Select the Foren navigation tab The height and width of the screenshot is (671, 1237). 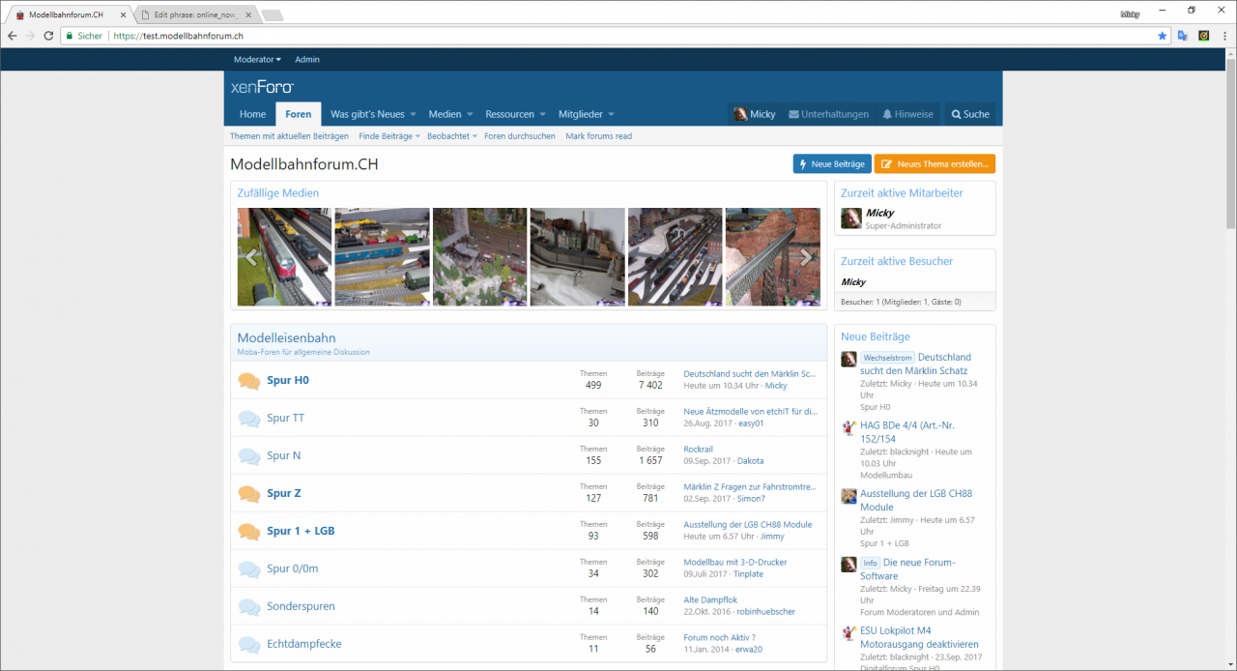(x=299, y=114)
